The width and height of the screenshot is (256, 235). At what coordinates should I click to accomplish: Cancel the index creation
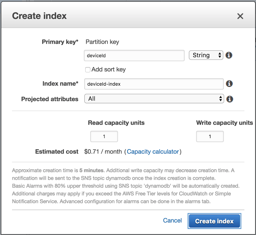pyautogui.click(x=172, y=221)
